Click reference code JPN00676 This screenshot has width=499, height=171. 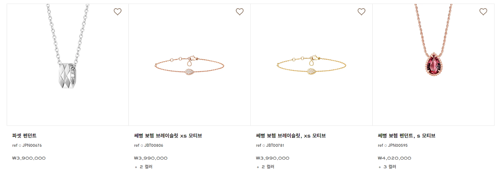coord(32,145)
